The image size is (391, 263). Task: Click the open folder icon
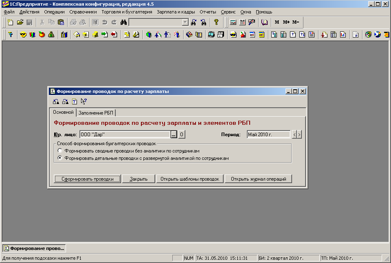tap(20, 22)
